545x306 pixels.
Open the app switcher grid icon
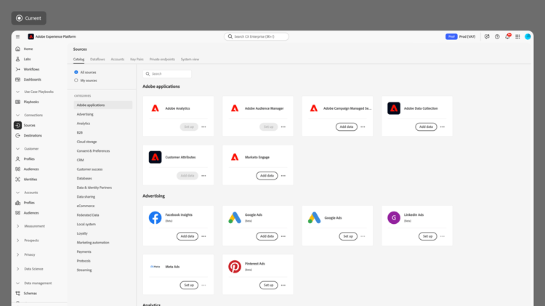(x=517, y=36)
